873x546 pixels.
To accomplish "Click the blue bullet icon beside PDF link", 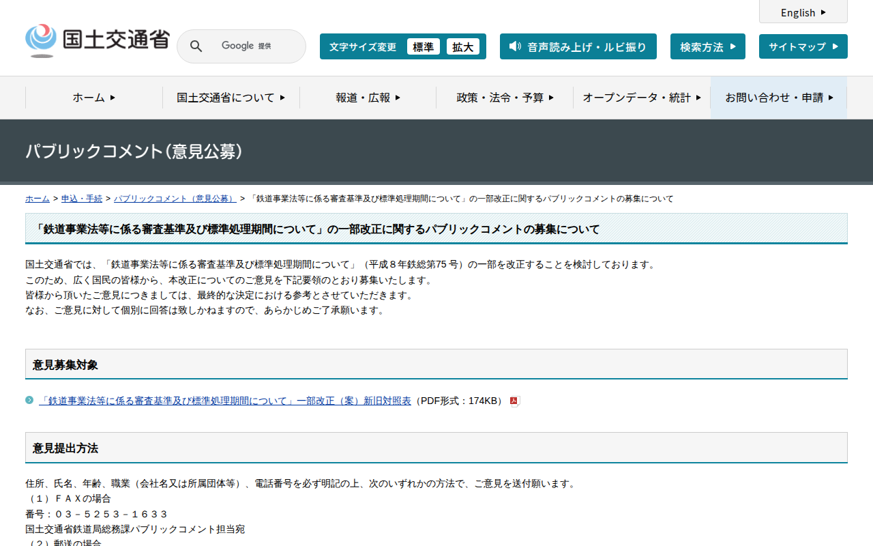I will coord(29,401).
